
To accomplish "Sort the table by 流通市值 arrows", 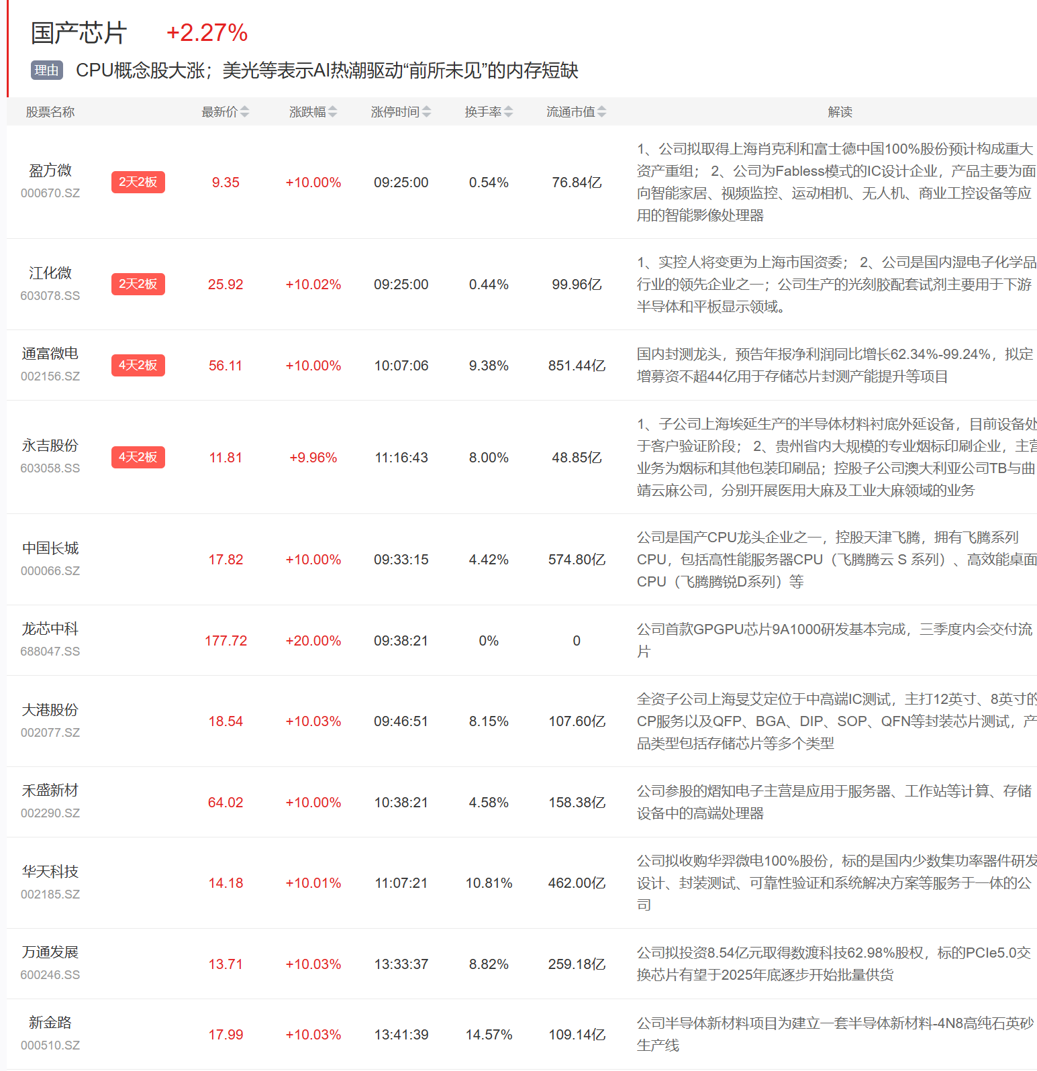I will coord(601,112).
